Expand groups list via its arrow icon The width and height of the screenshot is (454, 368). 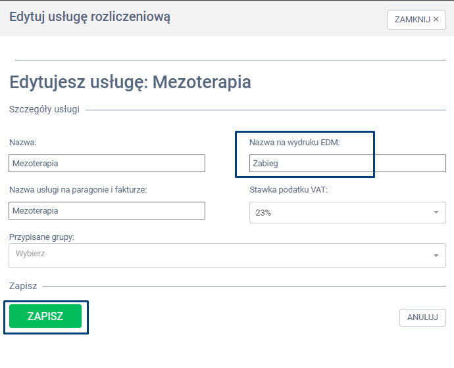pyautogui.click(x=436, y=256)
